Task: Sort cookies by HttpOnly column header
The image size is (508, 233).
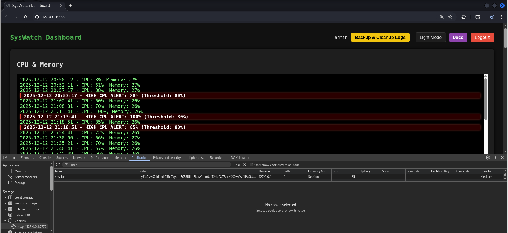Action: coord(368,171)
